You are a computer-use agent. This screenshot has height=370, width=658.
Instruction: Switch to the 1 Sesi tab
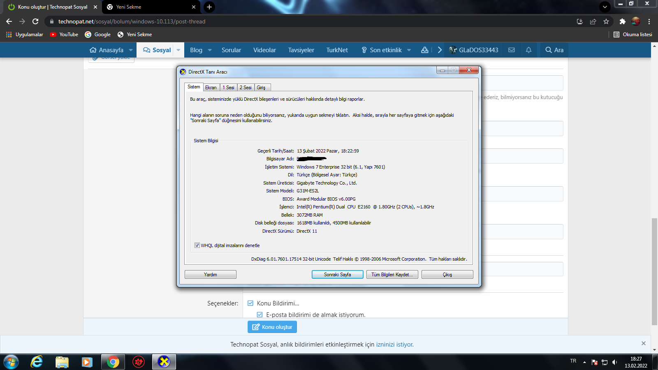228,88
